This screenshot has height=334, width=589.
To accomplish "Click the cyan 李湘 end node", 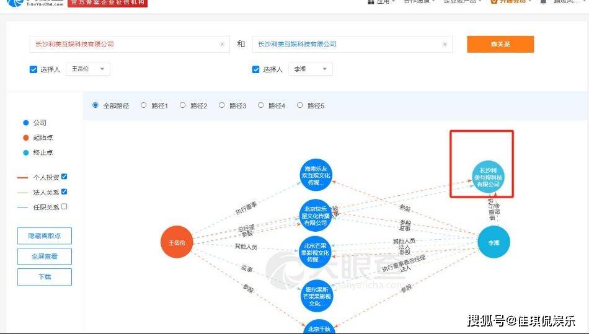I will (x=494, y=242).
